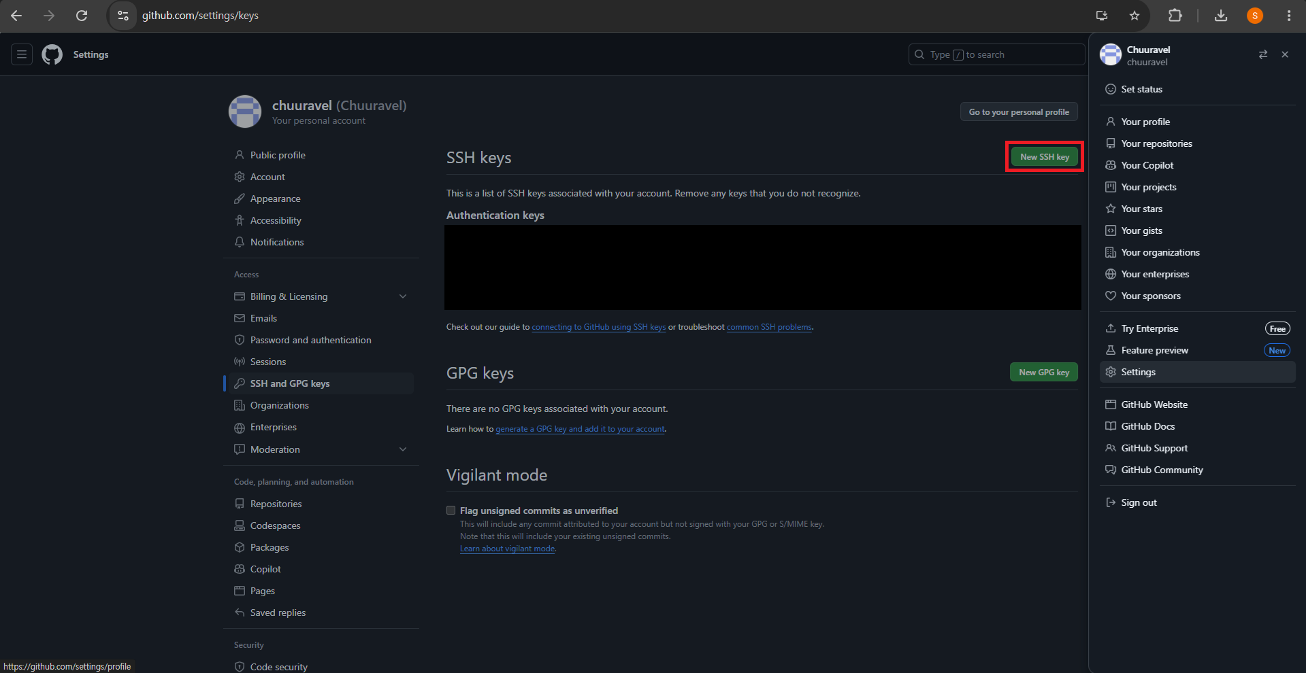Screen dimensions: 1306x673
Task: Open Learn about vigilant mode link
Action: (508, 549)
